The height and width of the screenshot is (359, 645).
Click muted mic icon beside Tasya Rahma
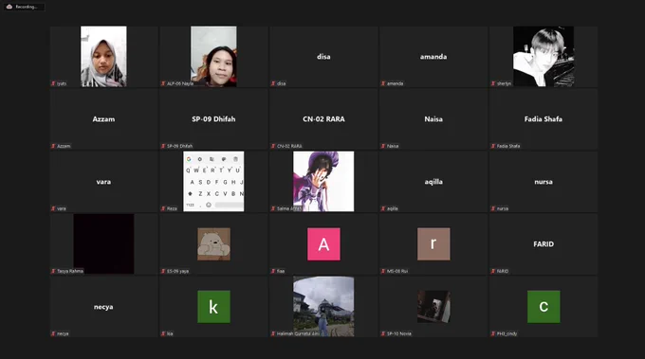[53, 271]
